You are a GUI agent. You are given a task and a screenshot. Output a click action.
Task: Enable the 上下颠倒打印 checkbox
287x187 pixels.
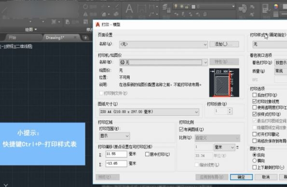254,167
